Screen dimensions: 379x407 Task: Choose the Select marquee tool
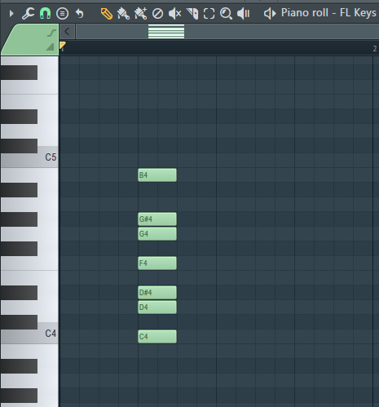(x=209, y=14)
